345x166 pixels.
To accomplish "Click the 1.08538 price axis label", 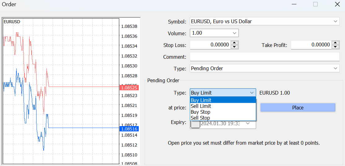I will (x=129, y=26).
